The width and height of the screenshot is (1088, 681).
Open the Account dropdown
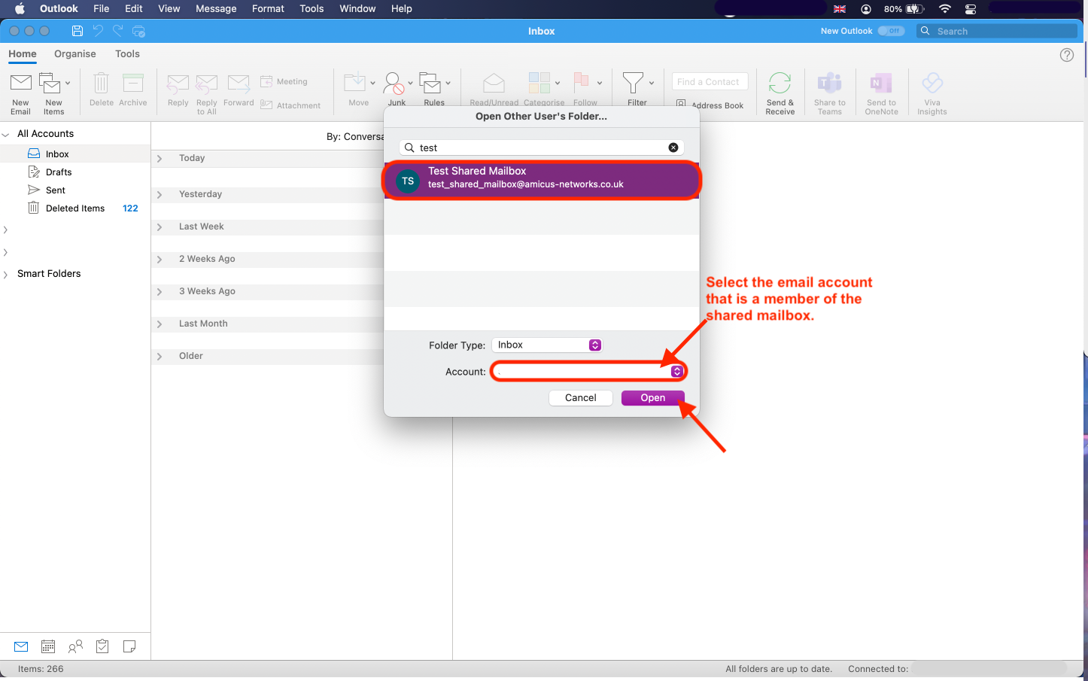click(588, 371)
